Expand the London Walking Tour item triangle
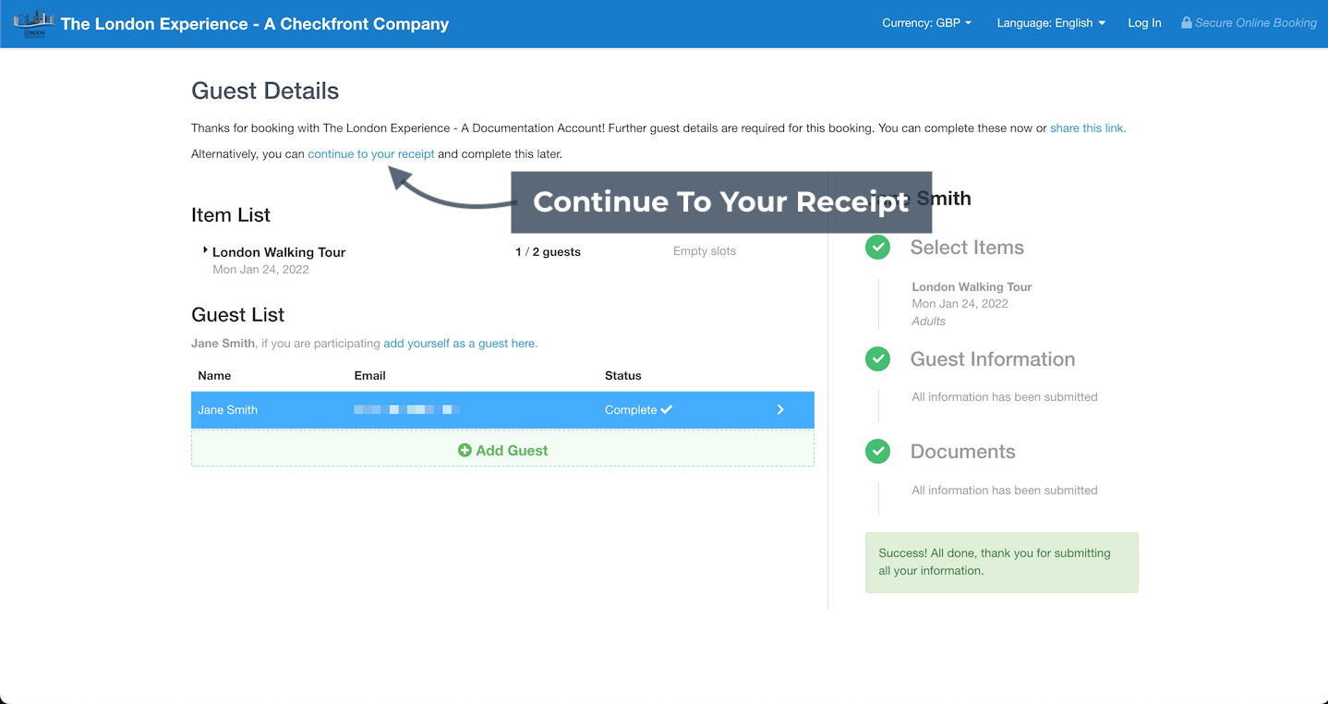The height and width of the screenshot is (704, 1328). [205, 250]
